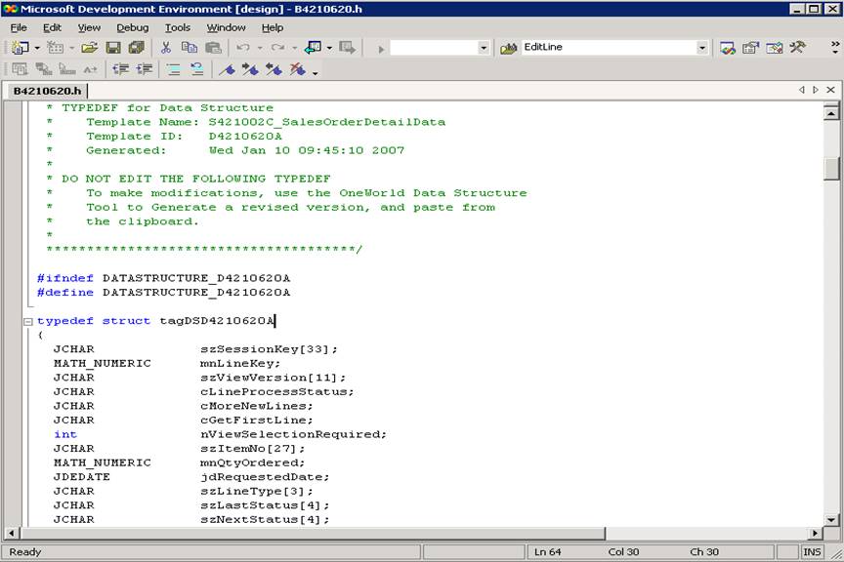Click the szSessionKey[33] code line
Image resolution: width=844 pixels, height=562 pixels.
(195, 349)
